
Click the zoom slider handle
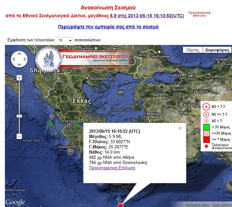click(19, 116)
